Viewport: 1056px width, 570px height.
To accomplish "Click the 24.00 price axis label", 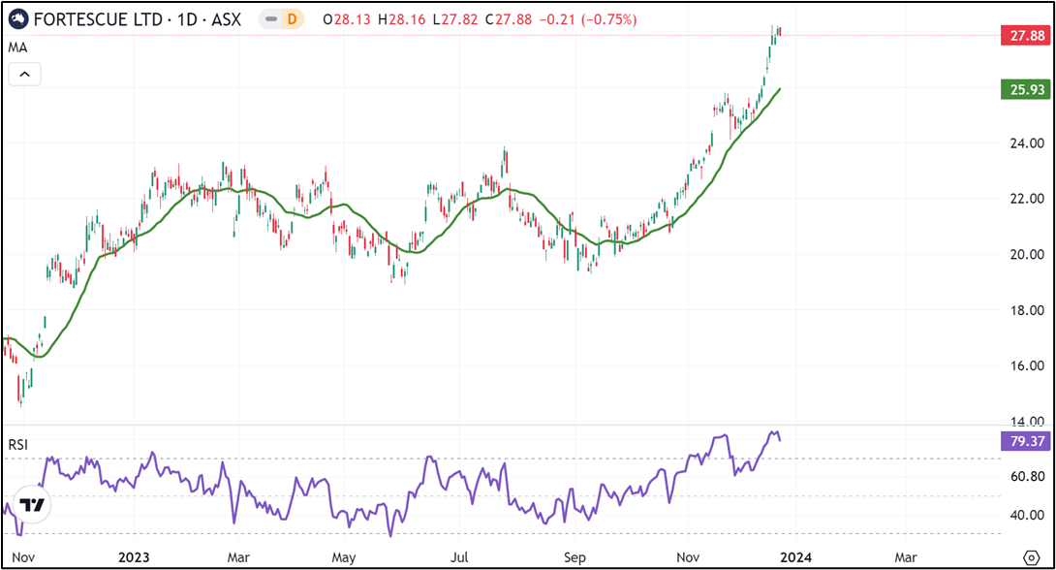I will (1027, 142).
